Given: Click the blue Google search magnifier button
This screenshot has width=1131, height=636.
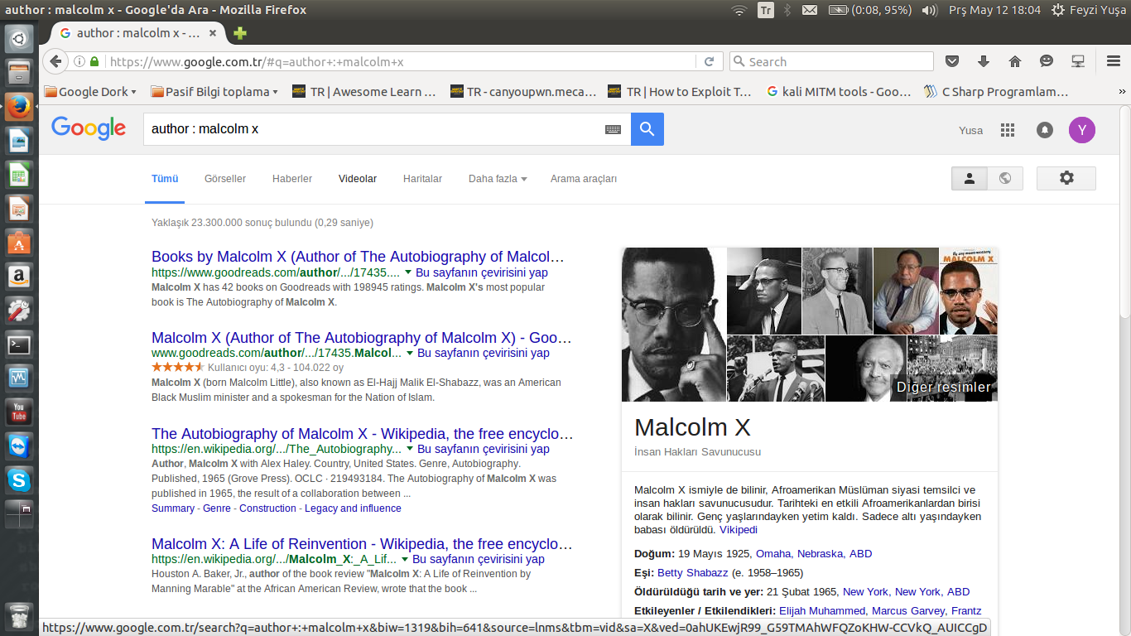Looking at the screenshot, I should click(647, 129).
